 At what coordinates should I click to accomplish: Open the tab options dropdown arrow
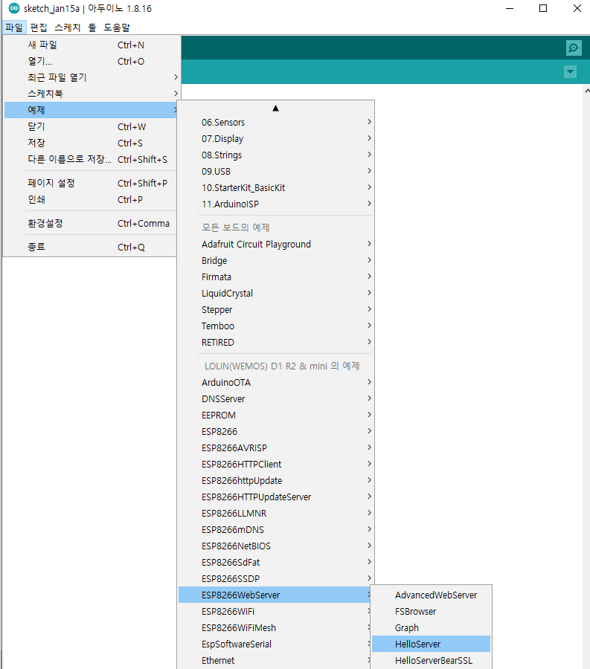click(x=570, y=71)
